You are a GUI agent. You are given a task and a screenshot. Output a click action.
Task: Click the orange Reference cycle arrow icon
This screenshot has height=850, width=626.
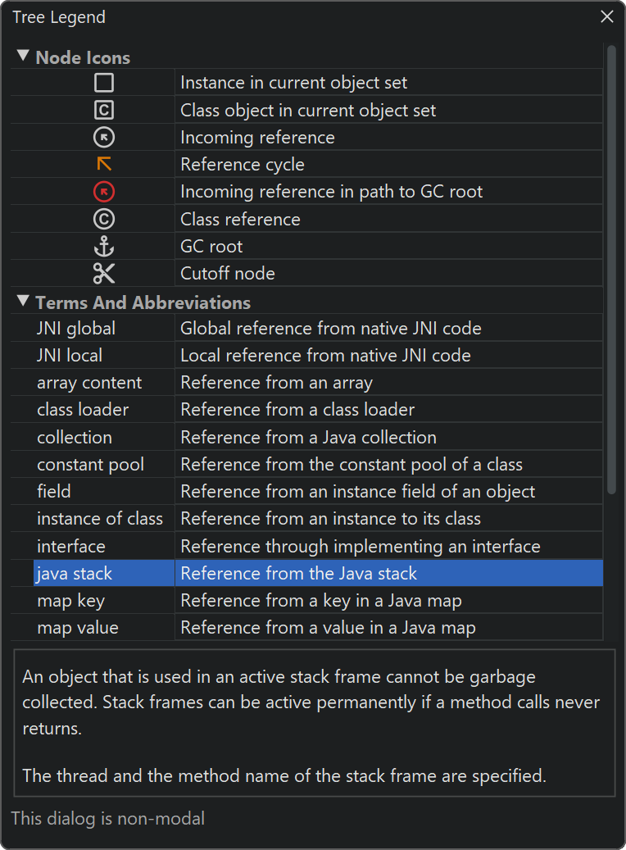(x=104, y=164)
